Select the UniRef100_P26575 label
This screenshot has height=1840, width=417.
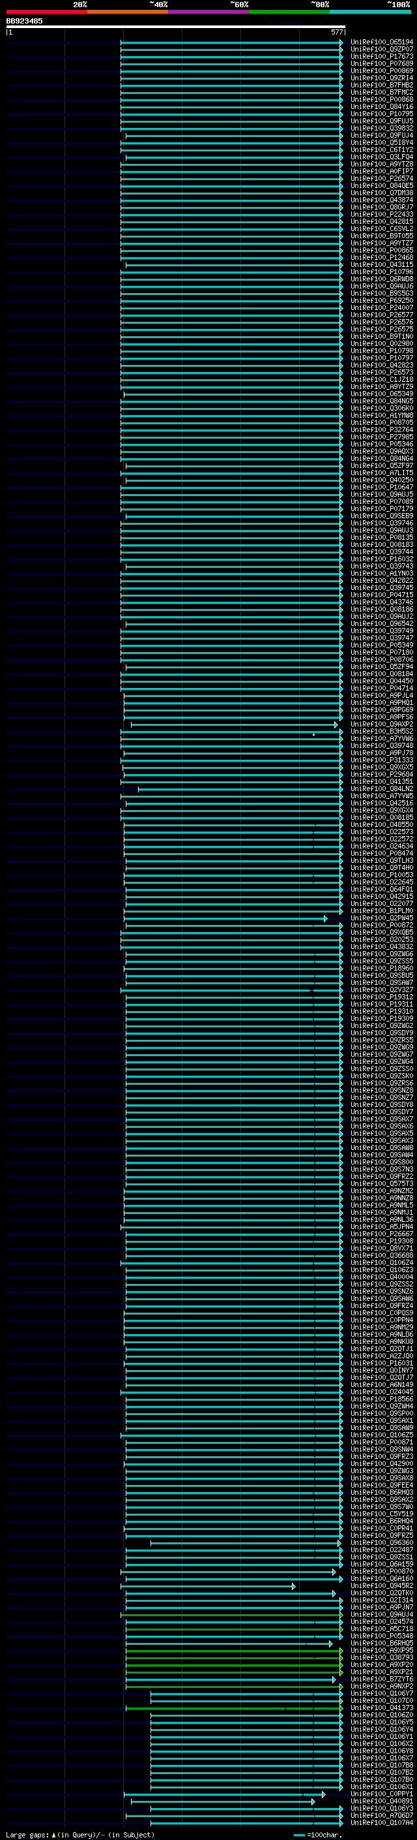[382, 329]
